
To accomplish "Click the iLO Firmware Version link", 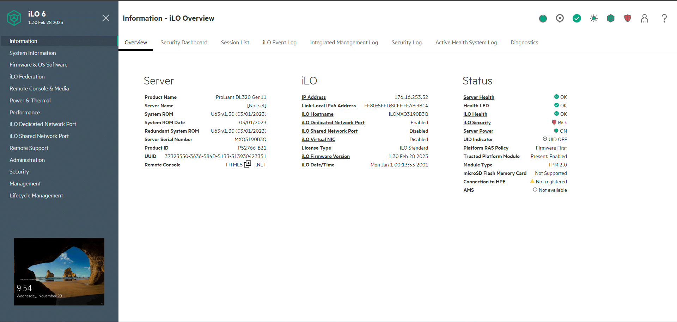I will click(325, 156).
